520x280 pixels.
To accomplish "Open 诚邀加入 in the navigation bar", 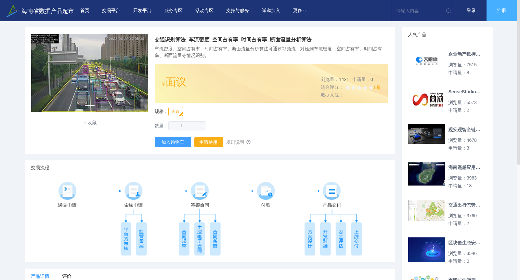I will coord(271,11).
